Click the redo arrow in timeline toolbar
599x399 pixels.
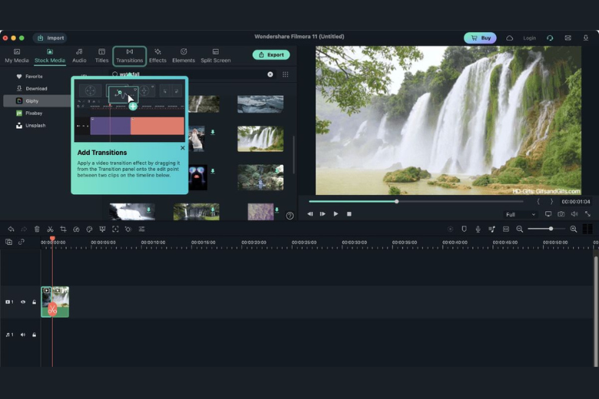tap(24, 229)
